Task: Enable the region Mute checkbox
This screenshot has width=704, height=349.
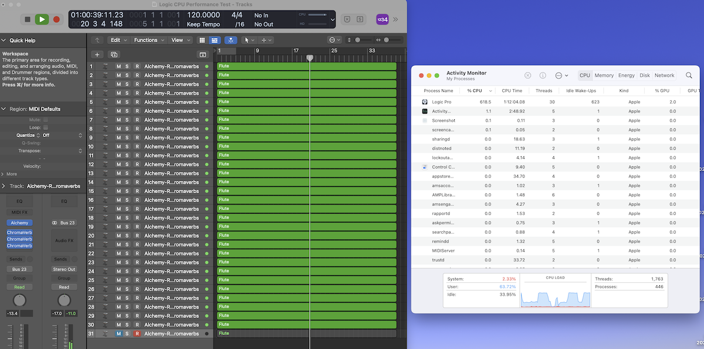Action: (x=46, y=119)
